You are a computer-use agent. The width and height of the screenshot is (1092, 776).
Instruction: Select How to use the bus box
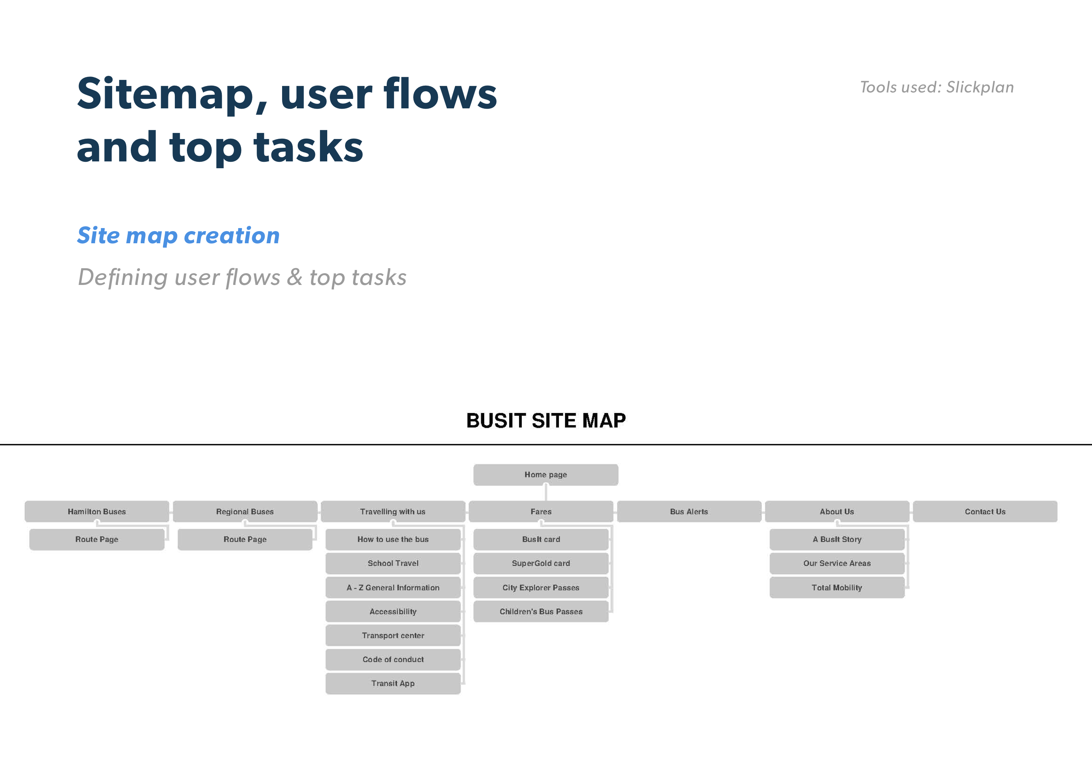tap(392, 539)
